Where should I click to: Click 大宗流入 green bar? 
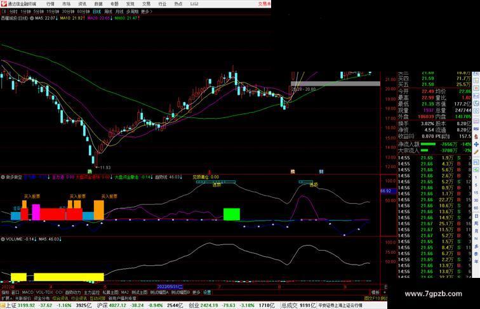point(424,150)
